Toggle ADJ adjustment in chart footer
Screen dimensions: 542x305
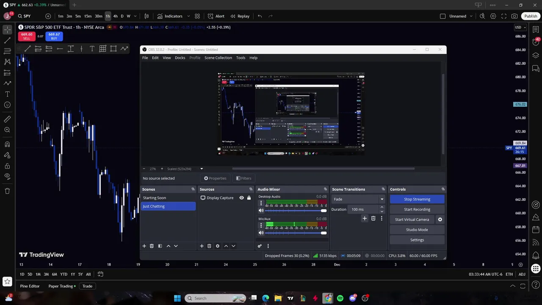click(522, 274)
